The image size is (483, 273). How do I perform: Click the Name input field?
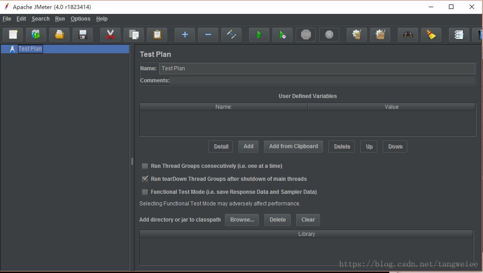point(317,68)
